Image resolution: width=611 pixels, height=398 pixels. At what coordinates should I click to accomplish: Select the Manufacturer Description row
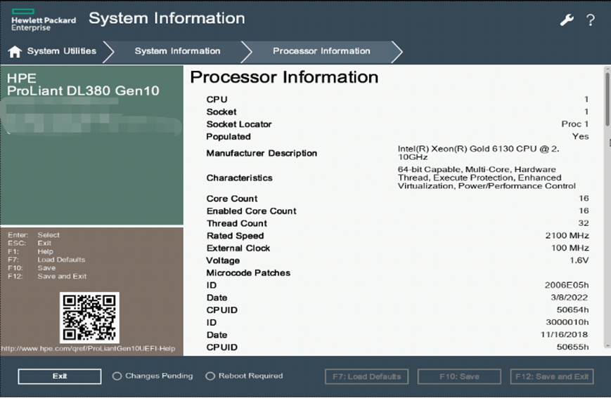pos(262,153)
